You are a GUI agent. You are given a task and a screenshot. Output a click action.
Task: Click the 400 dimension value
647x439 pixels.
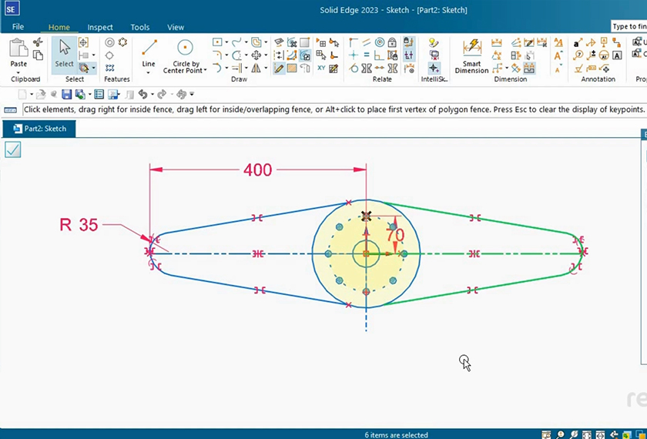coord(257,170)
